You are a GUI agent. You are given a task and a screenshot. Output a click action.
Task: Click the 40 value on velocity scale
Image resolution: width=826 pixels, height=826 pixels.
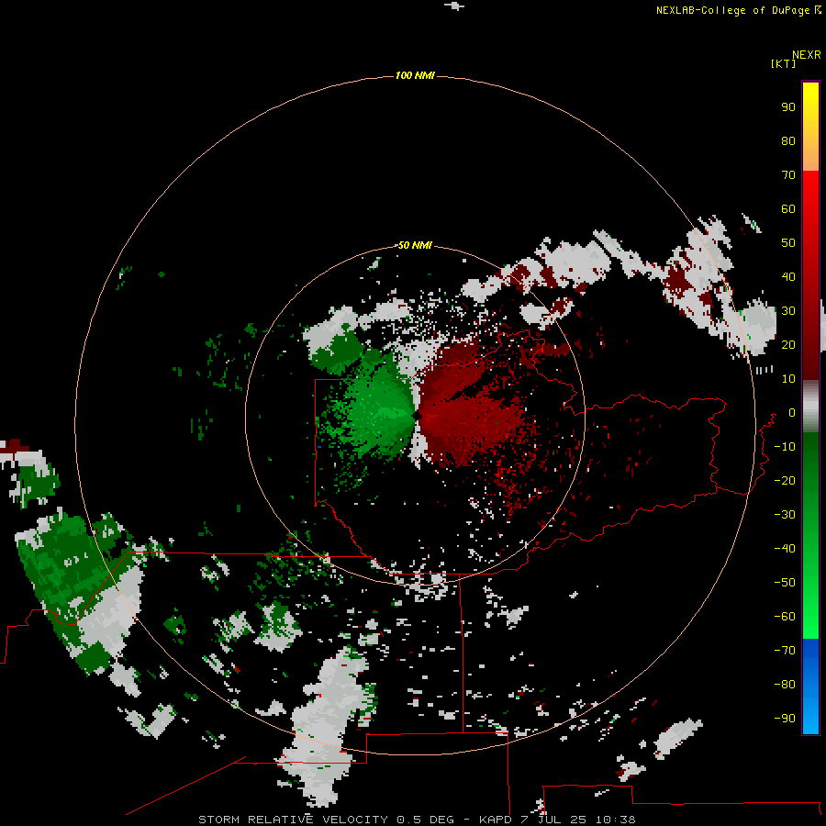pos(788,277)
